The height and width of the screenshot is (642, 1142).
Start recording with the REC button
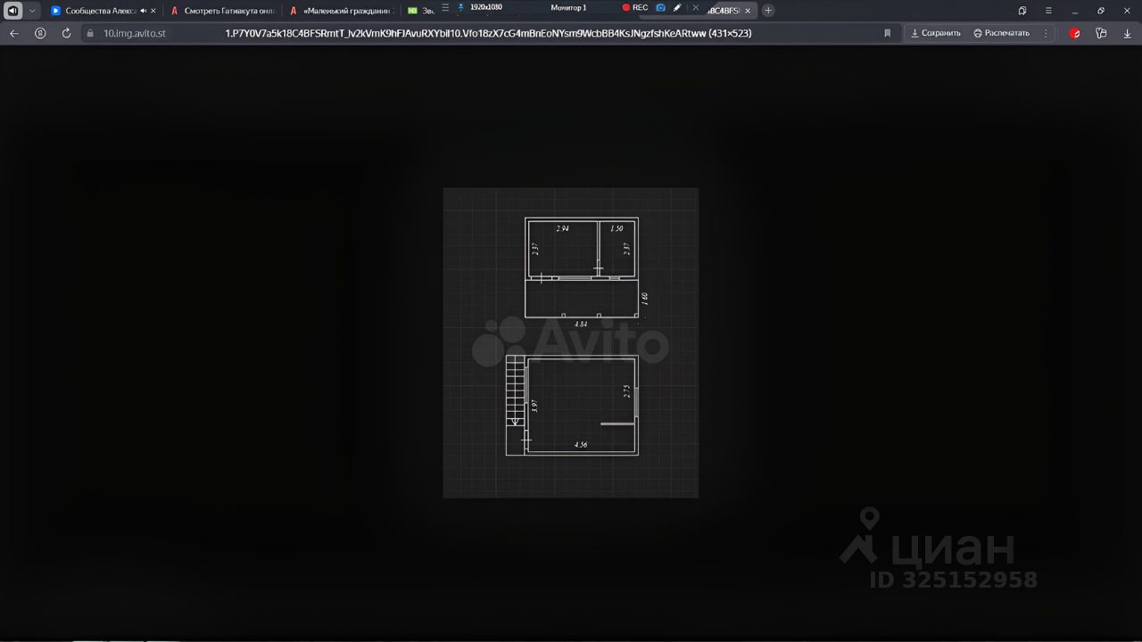tap(634, 8)
